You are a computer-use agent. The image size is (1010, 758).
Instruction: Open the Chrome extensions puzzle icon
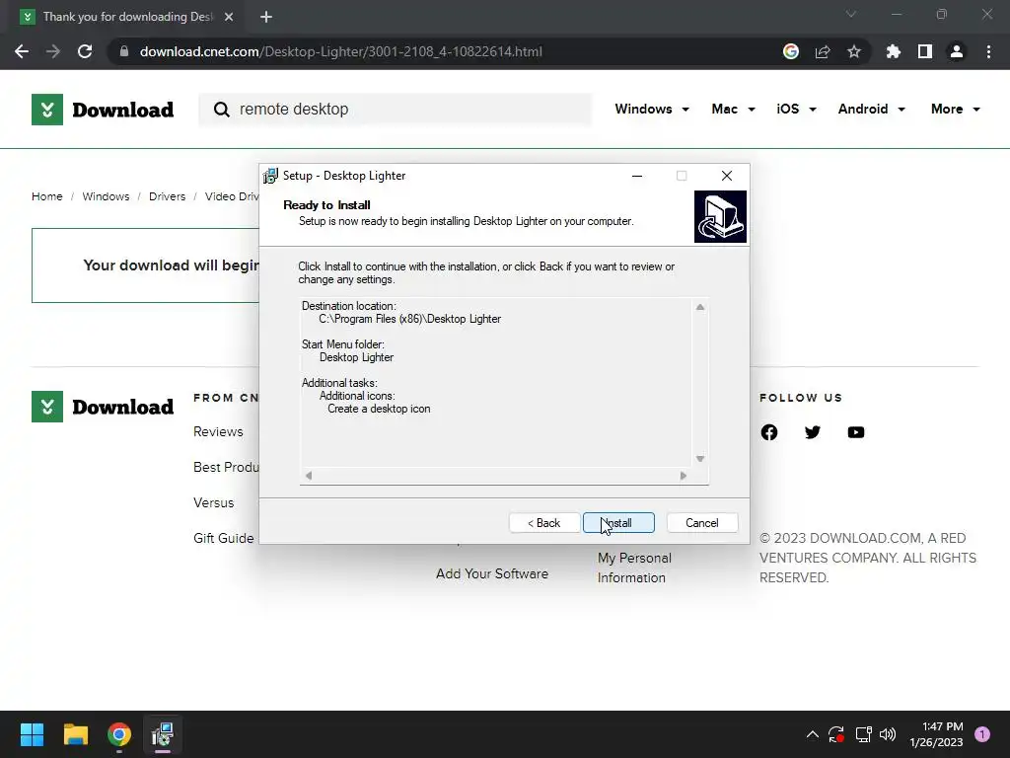[894, 51]
